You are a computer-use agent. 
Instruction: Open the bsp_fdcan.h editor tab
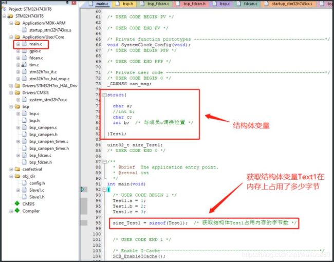pyautogui.click(x=191, y=4)
